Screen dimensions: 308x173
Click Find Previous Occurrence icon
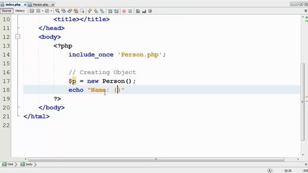pyautogui.click(x=64, y=11)
